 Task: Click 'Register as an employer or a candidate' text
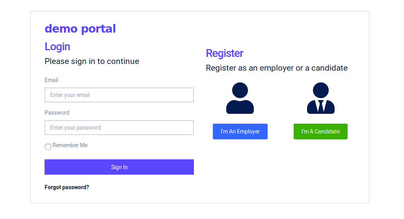(277, 68)
